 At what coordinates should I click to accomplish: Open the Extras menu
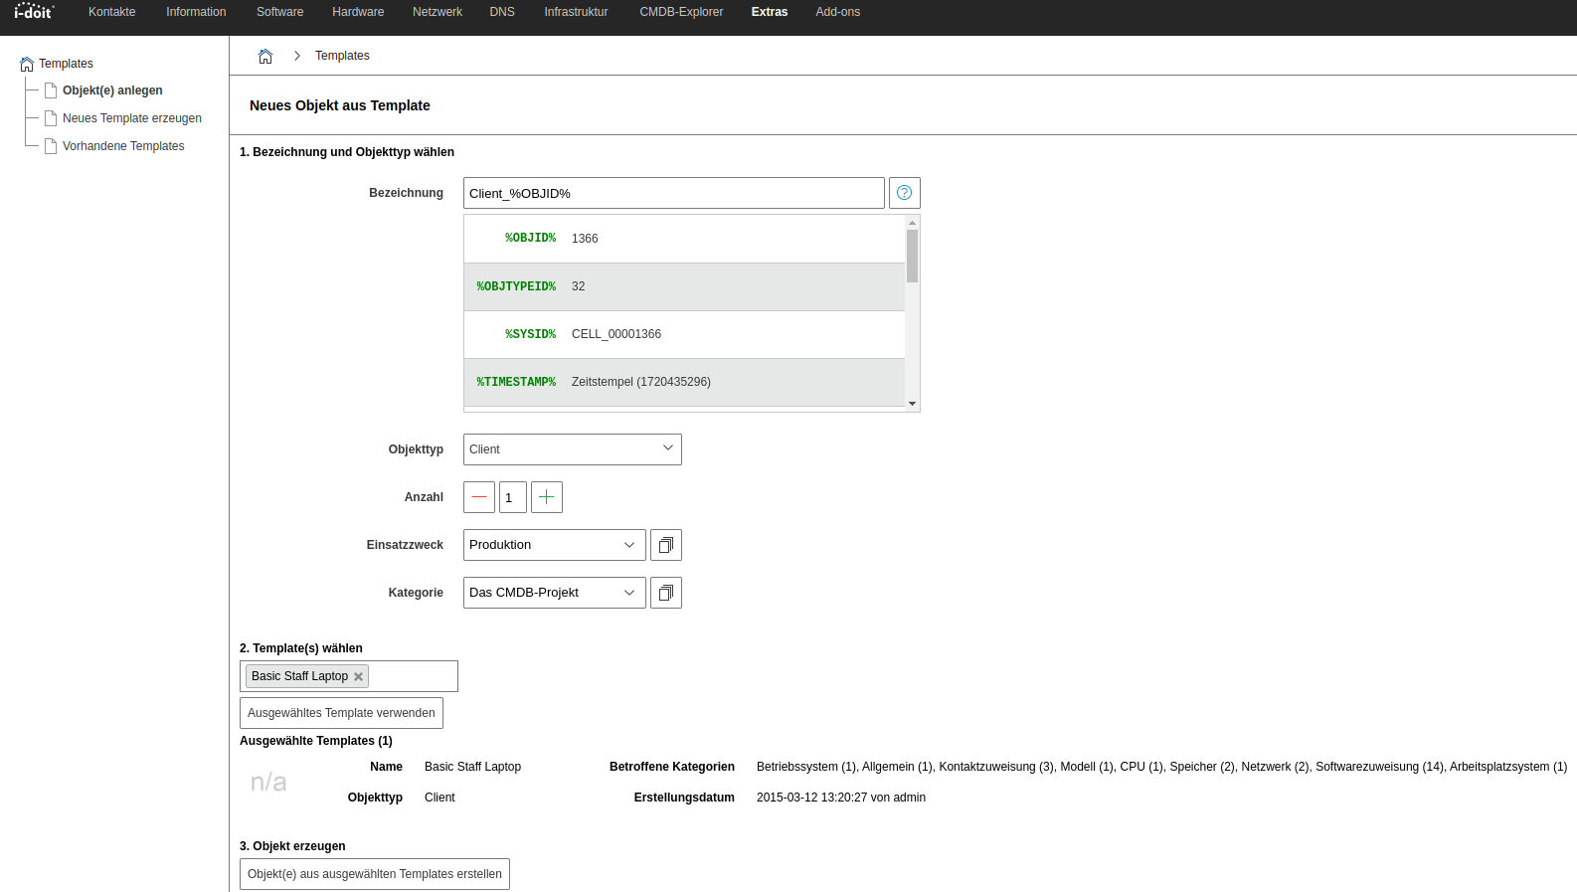[x=769, y=12]
